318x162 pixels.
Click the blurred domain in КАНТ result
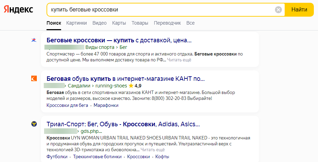(x=54, y=86)
